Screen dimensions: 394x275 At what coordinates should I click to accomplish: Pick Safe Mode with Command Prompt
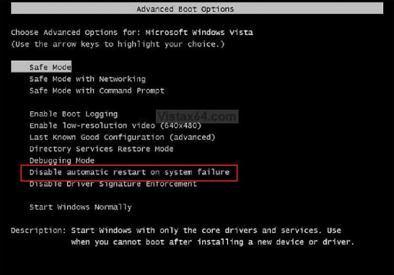97,90
